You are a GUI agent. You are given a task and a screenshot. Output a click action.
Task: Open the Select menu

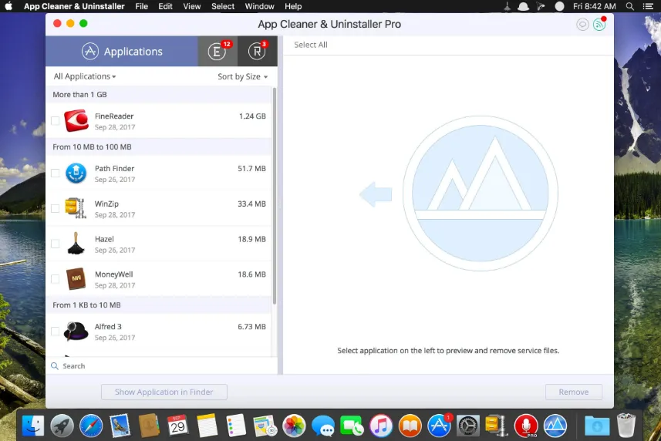point(223,6)
